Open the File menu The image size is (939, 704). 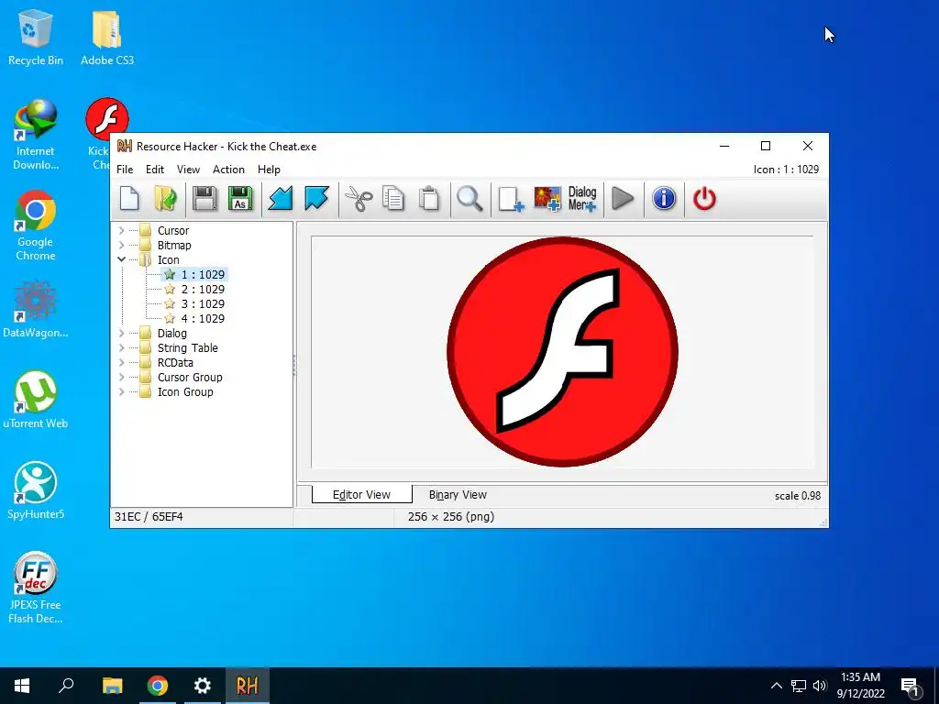point(125,170)
